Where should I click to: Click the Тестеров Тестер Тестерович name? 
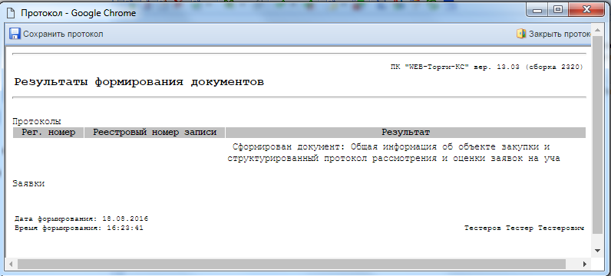[524, 228]
